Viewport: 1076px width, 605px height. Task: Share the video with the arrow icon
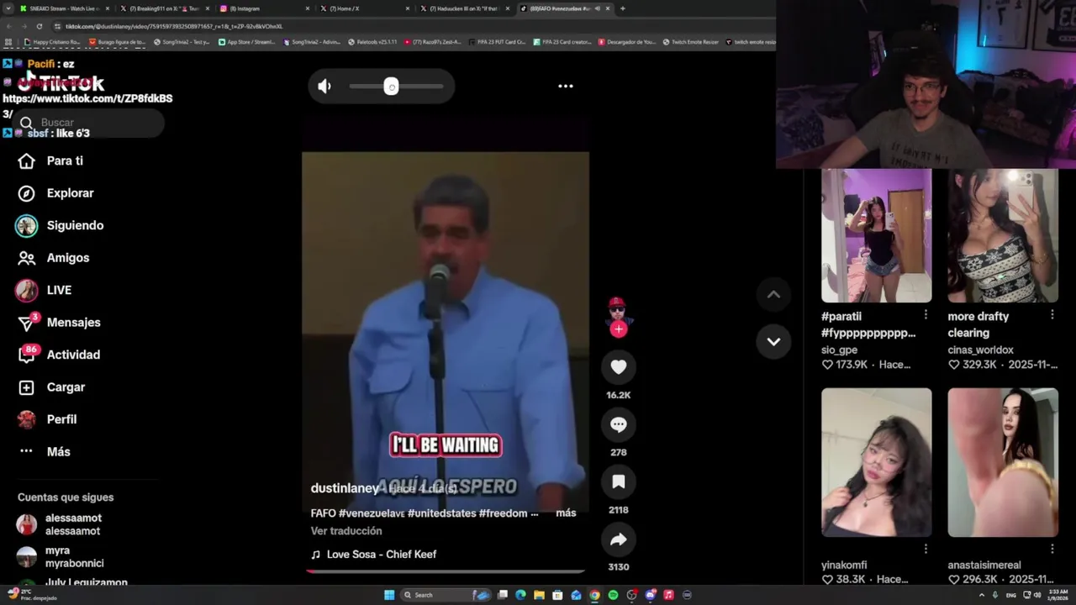tap(619, 539)
